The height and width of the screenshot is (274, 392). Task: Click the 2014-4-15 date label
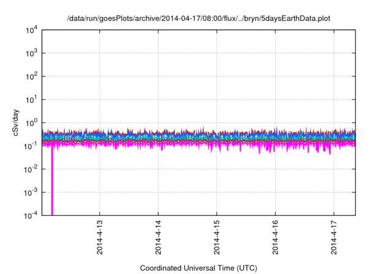[216, 237]
